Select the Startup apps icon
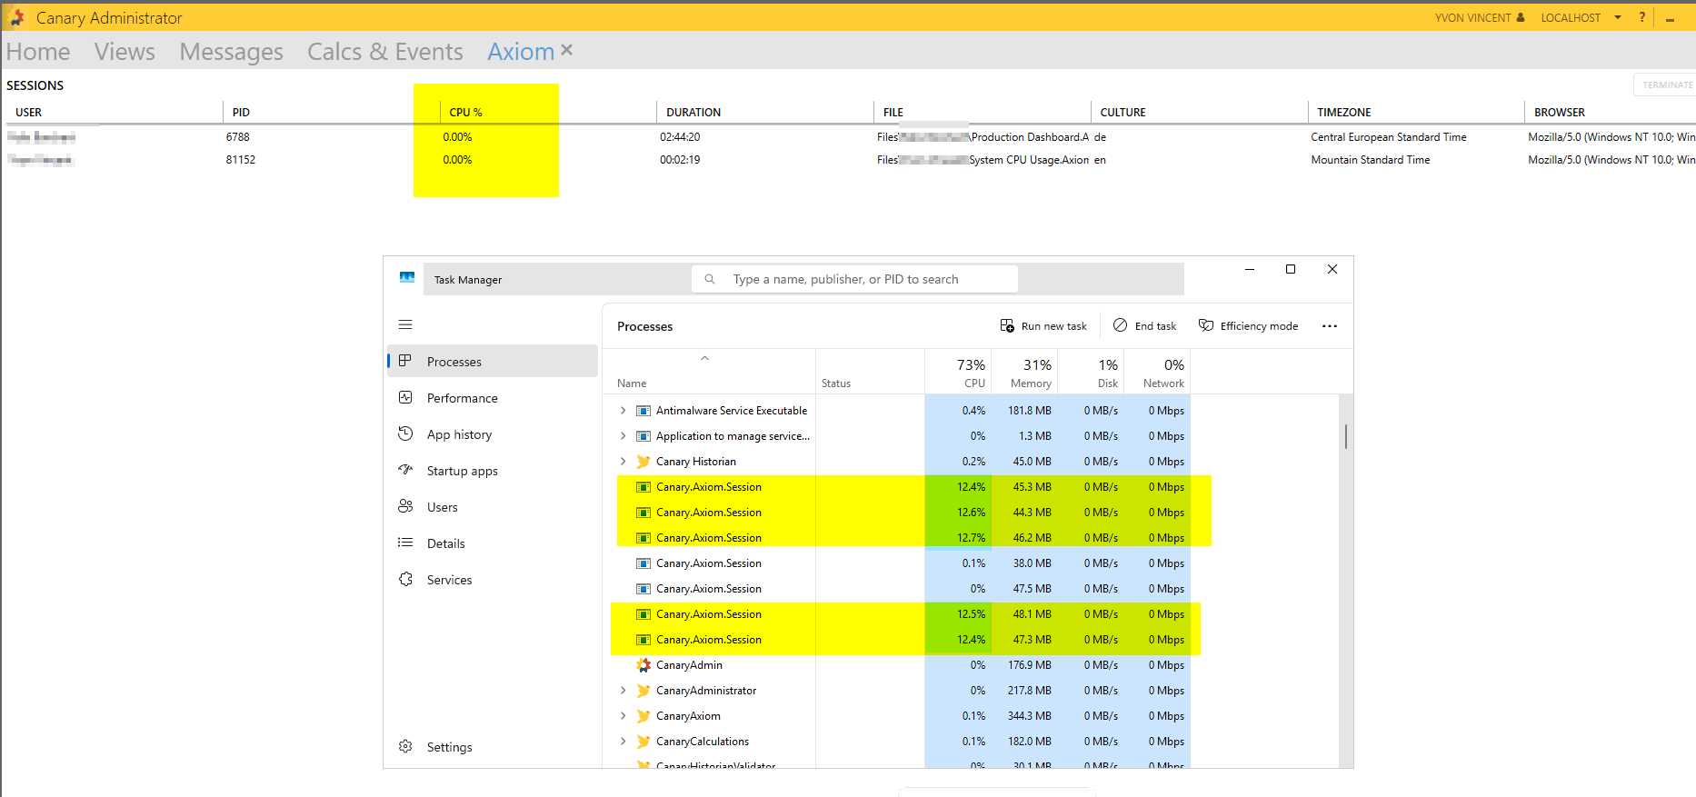This screenshot has width=1696, height=797. [405, 470]
